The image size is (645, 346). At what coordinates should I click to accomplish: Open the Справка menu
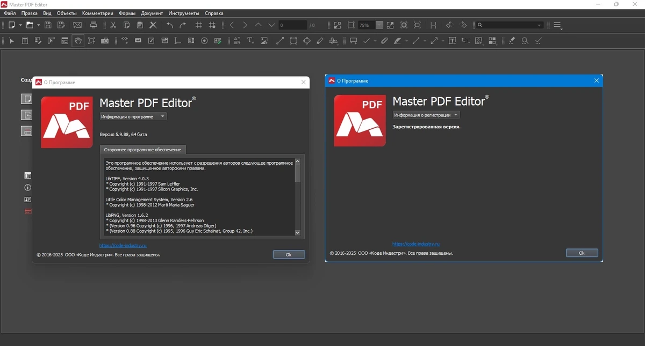click(214, 13)
